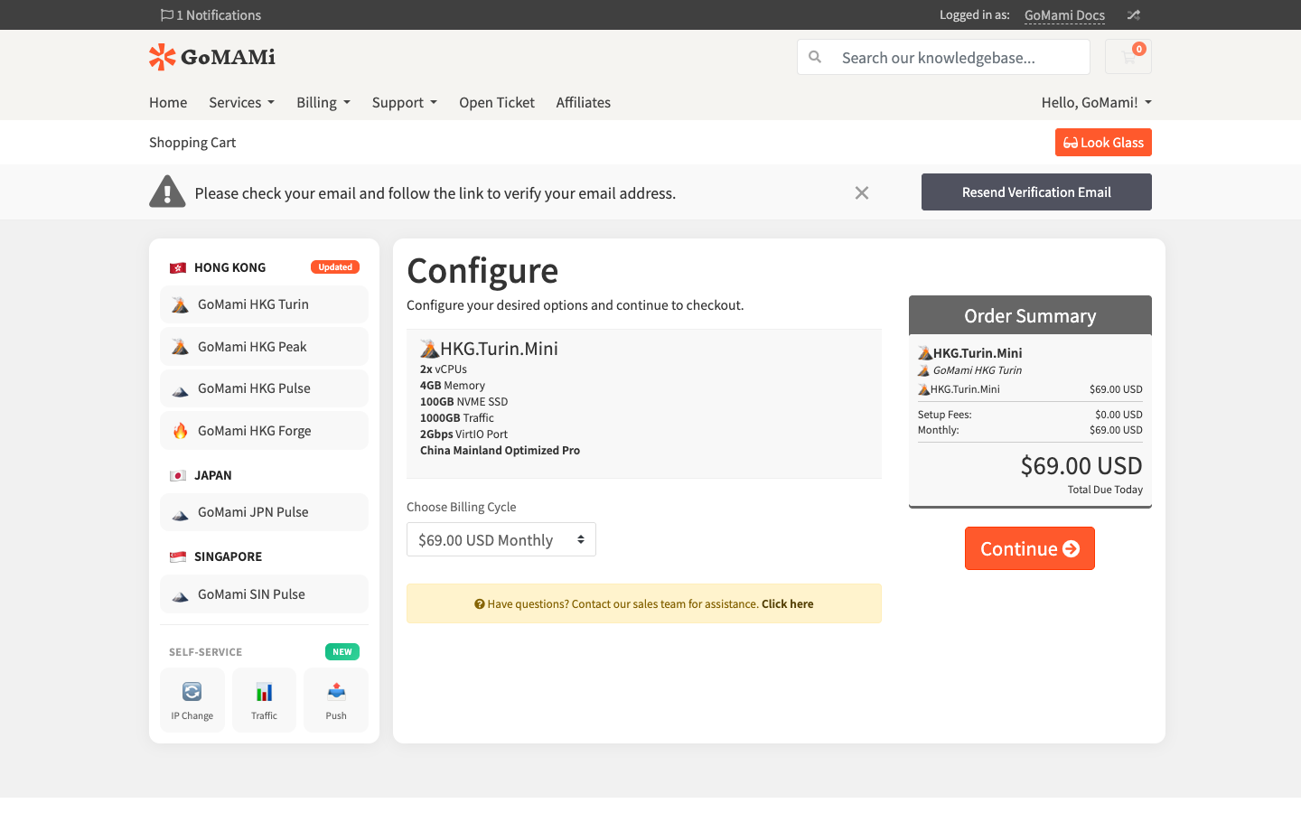This screenshot has height=813, width=1301.
Task: Click the Japan flag icon
Action: pos(178,475)
